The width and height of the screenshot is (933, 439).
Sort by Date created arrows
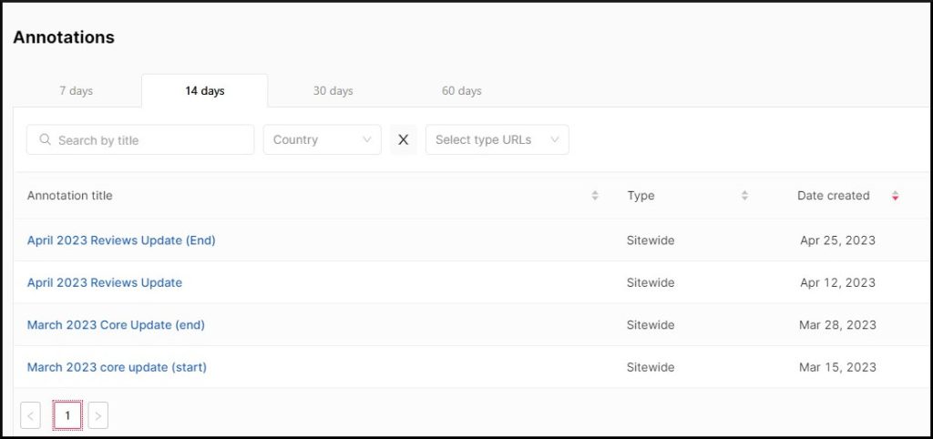coord(896,196)
